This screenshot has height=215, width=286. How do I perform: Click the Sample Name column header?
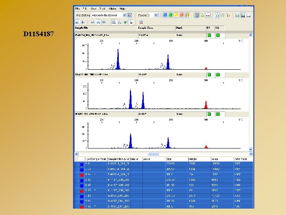[157, 28]
